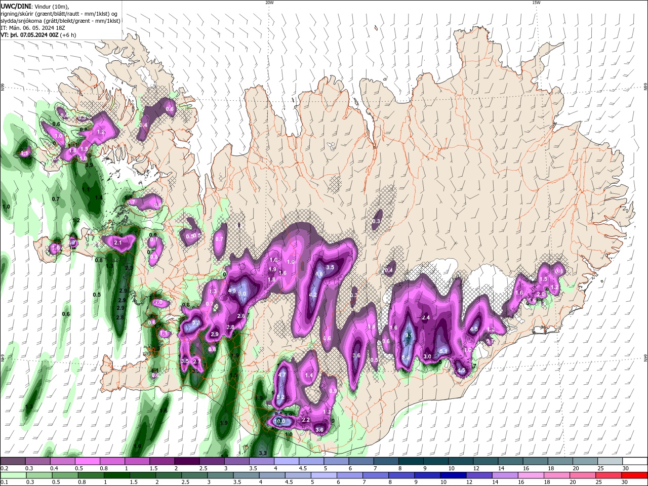Click the valid time "VT: þri. 07.05.2024 00Z"
648x486 pixels.
click(x=30, y=35)
